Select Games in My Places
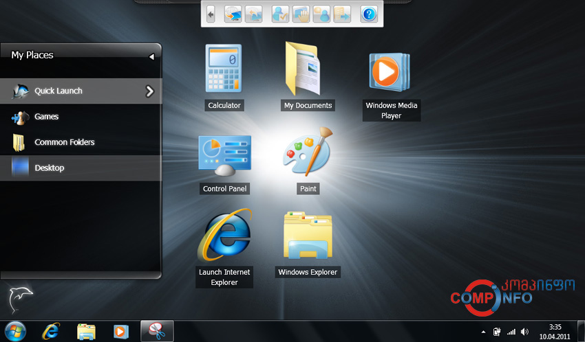Viewport: 585px width, 342px height. (x=81, y=117)
